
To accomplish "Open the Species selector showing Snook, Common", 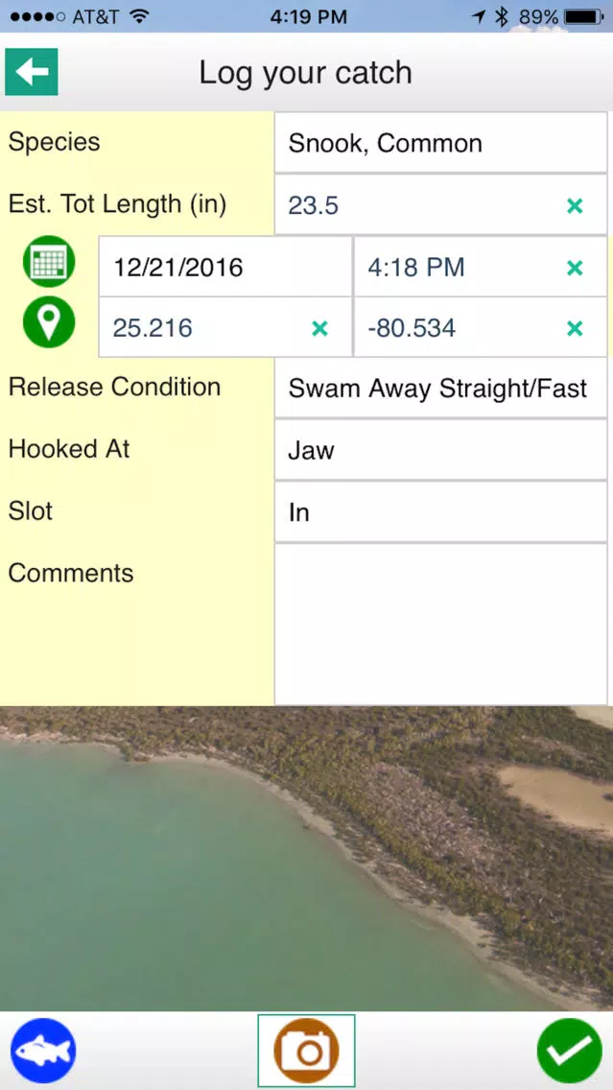I will tap(440, 143).
